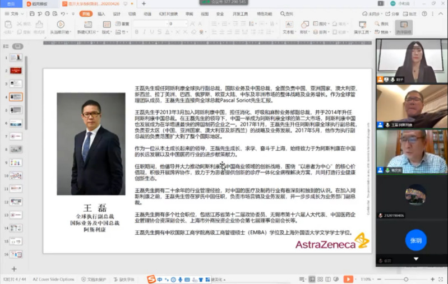Open the Presentation Tools icon
Screen dimensions: 448x284
pyautogui.click(x=362, y=25)
